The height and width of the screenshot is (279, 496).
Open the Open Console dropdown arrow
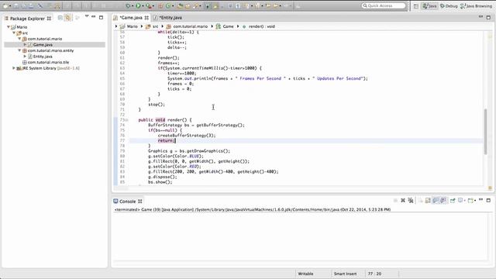(x=474, y=201)
